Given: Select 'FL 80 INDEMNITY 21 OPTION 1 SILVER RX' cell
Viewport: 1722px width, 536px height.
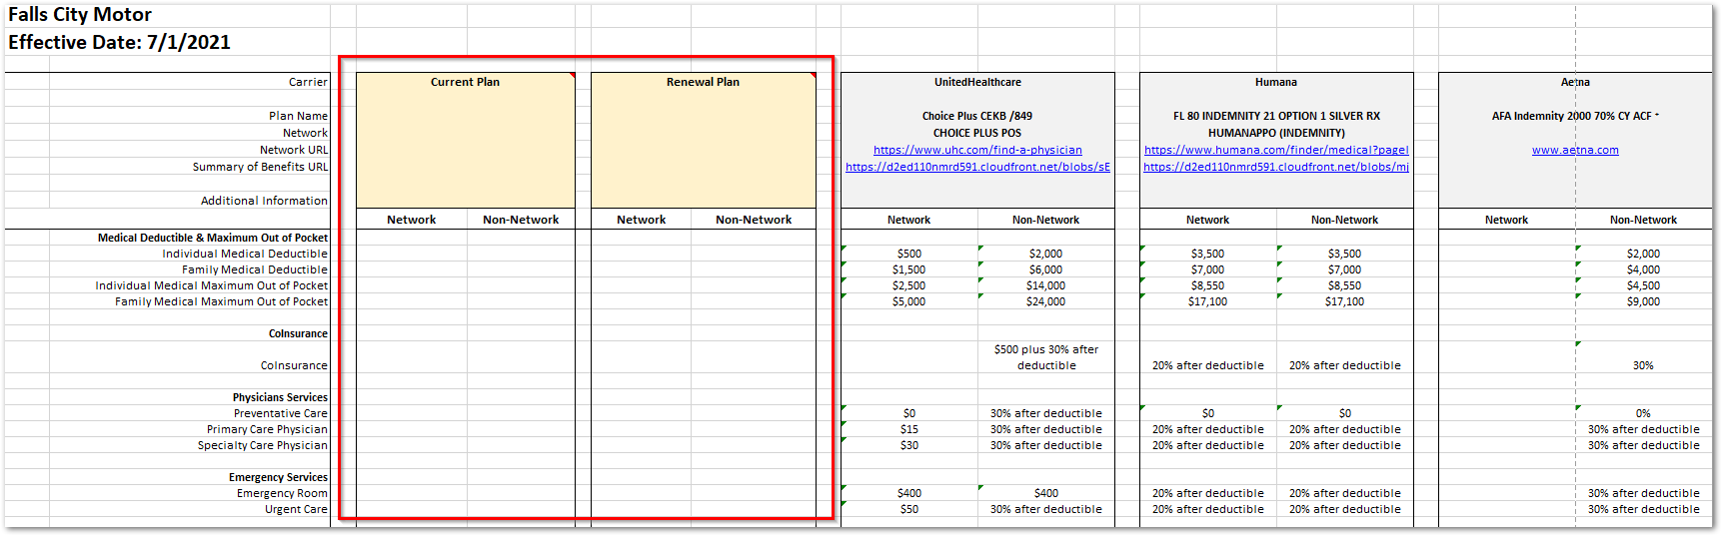Looking at the screenshot, I should [1276, 116].
